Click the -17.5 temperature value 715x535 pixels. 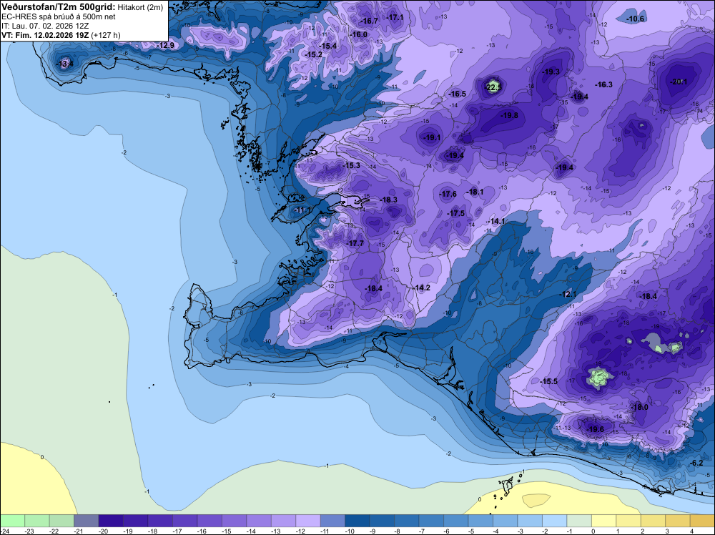[x=455, y=213]
